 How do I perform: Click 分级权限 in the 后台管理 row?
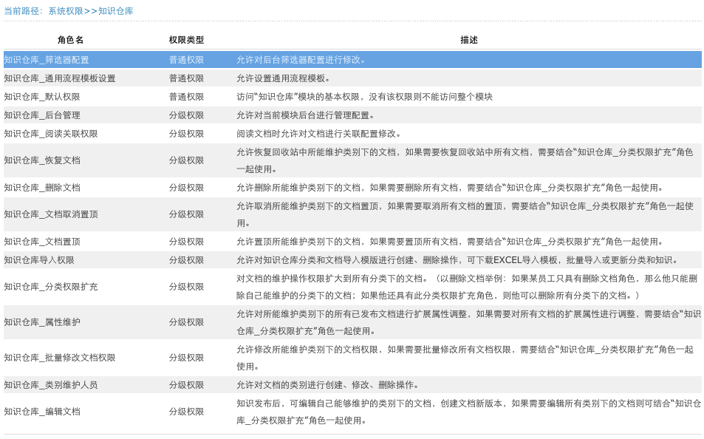point(186,115)
